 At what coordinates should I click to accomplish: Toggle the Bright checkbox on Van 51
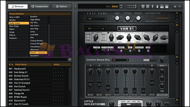point(103,36)
